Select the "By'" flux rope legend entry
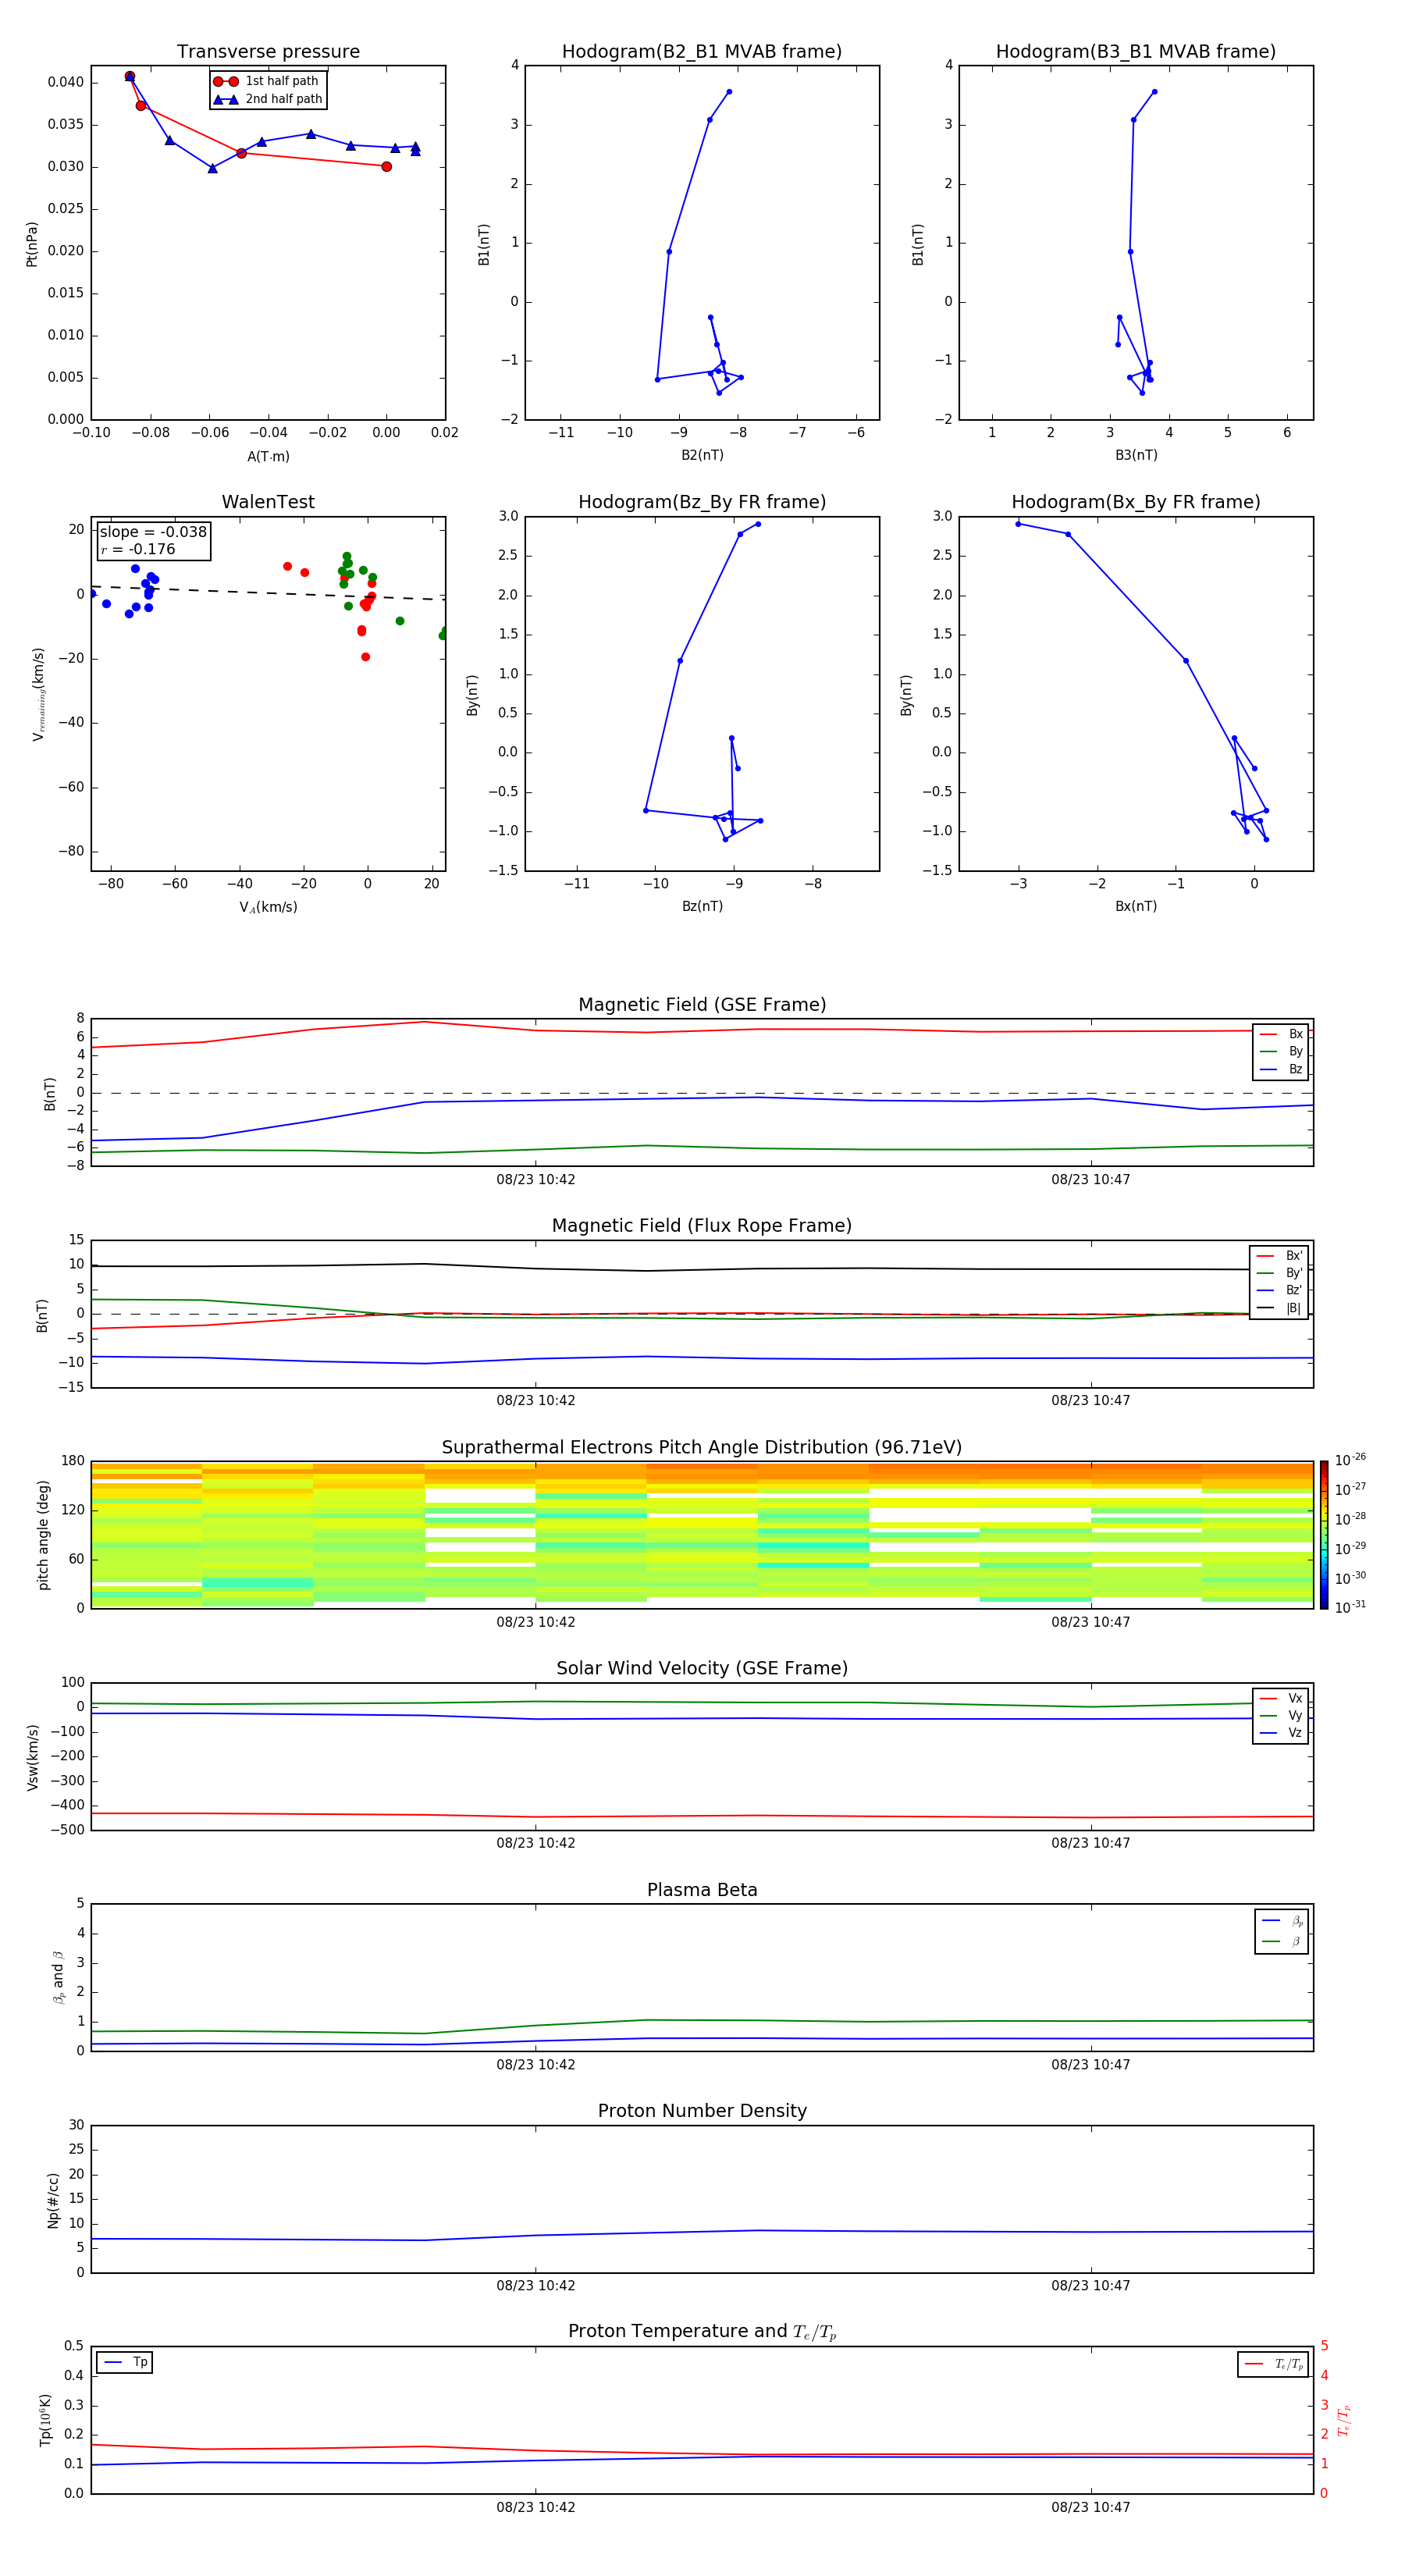This screenshot has height=2576, width=1405. (x=1279, y=1273)
